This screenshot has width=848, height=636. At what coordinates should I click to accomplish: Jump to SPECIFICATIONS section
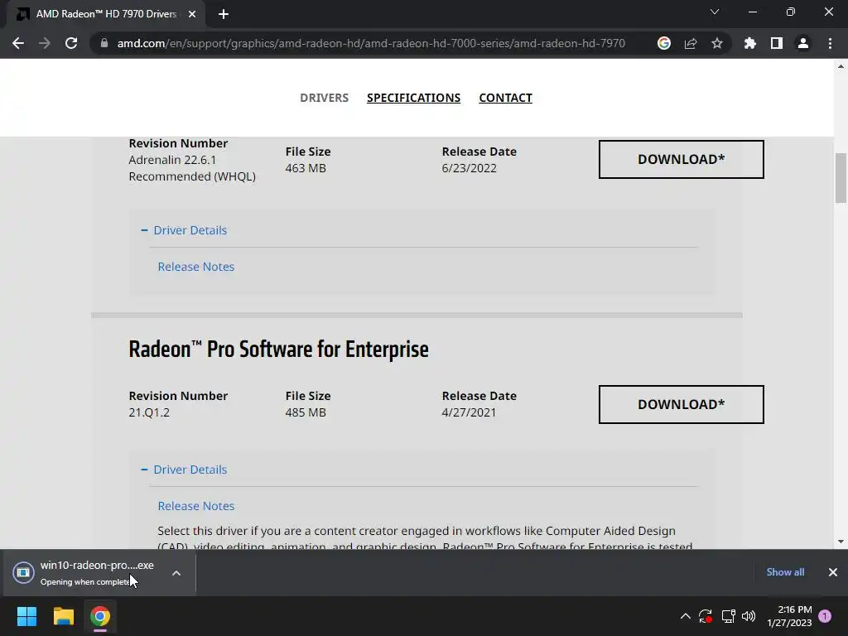click(x=414, y=98)
